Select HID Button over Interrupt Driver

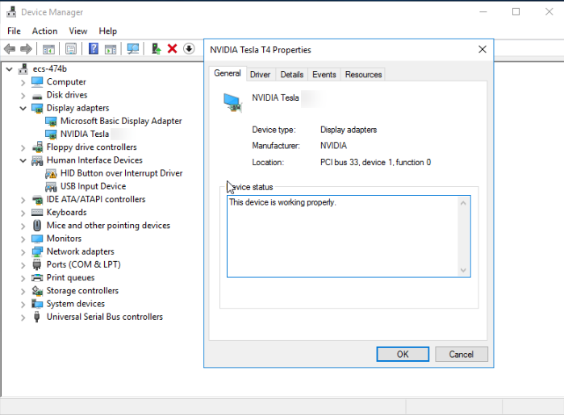(121, 173)
